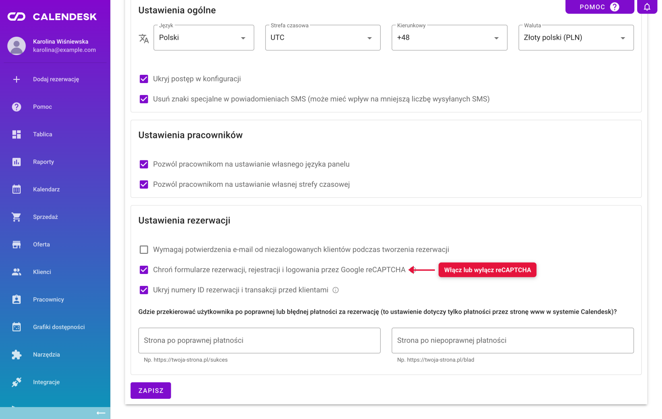Screen dimensions: 662x419
Task: Open the Kierunkowy dropdown showing +48
Action: tap(449, 38)
